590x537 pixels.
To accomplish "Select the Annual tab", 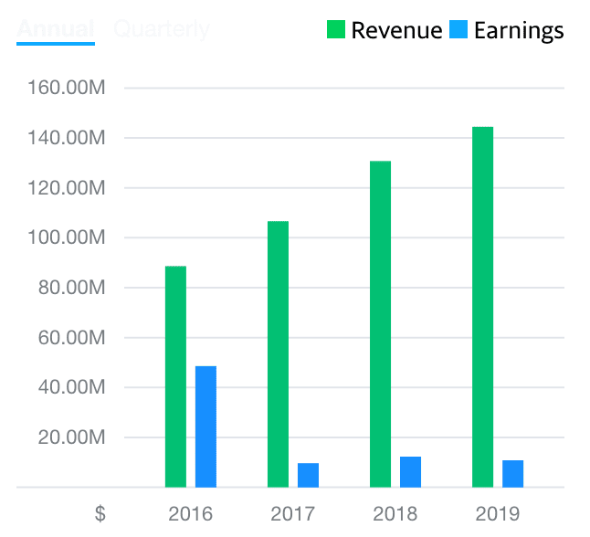I will [56, 29].
